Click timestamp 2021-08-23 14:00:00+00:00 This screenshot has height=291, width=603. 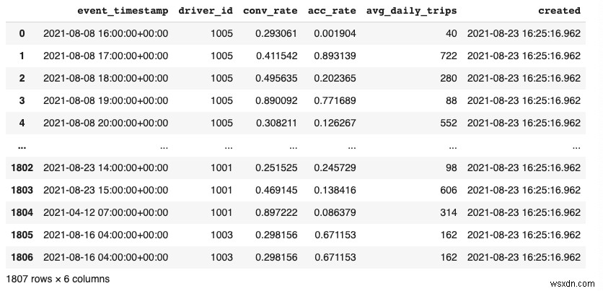click(x=106, y=168)
